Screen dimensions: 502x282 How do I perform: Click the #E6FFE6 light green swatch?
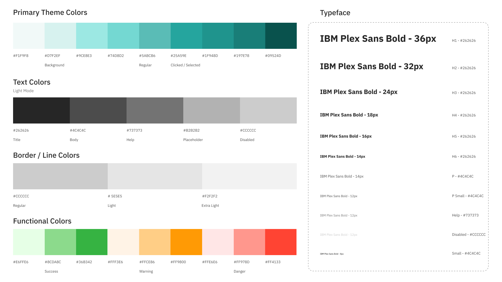click(x=29, y=242)
